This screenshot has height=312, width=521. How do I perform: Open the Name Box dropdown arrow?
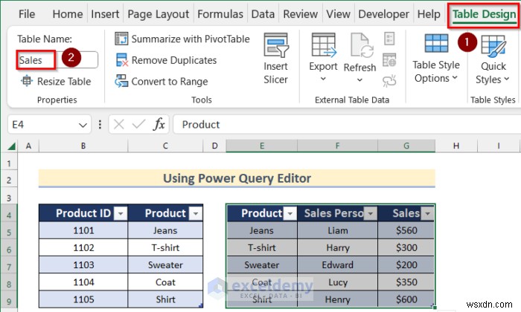(83, 125)
